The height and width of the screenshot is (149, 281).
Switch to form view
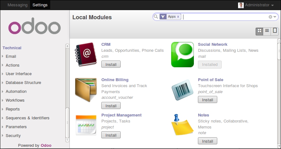click(x=275, y=31)
